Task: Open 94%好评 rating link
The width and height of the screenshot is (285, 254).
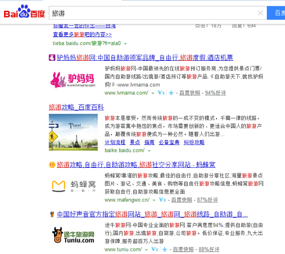Action: pyautogui.click(x=215, y=93)
